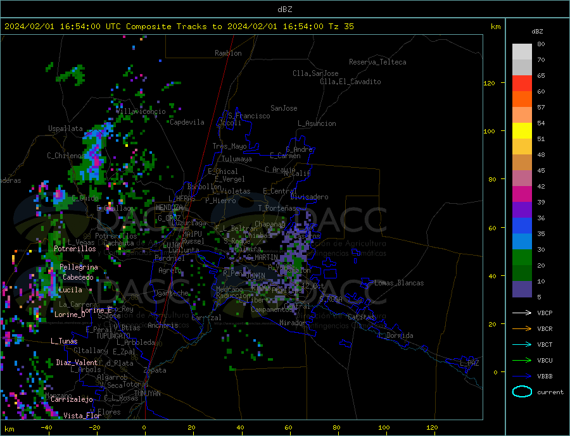Click the blue VBBB arrow in the legend
Viewport: 570px width, 436px height.
522,377
